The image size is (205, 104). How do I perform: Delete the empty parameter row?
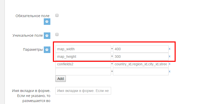[x=170, y=71]
